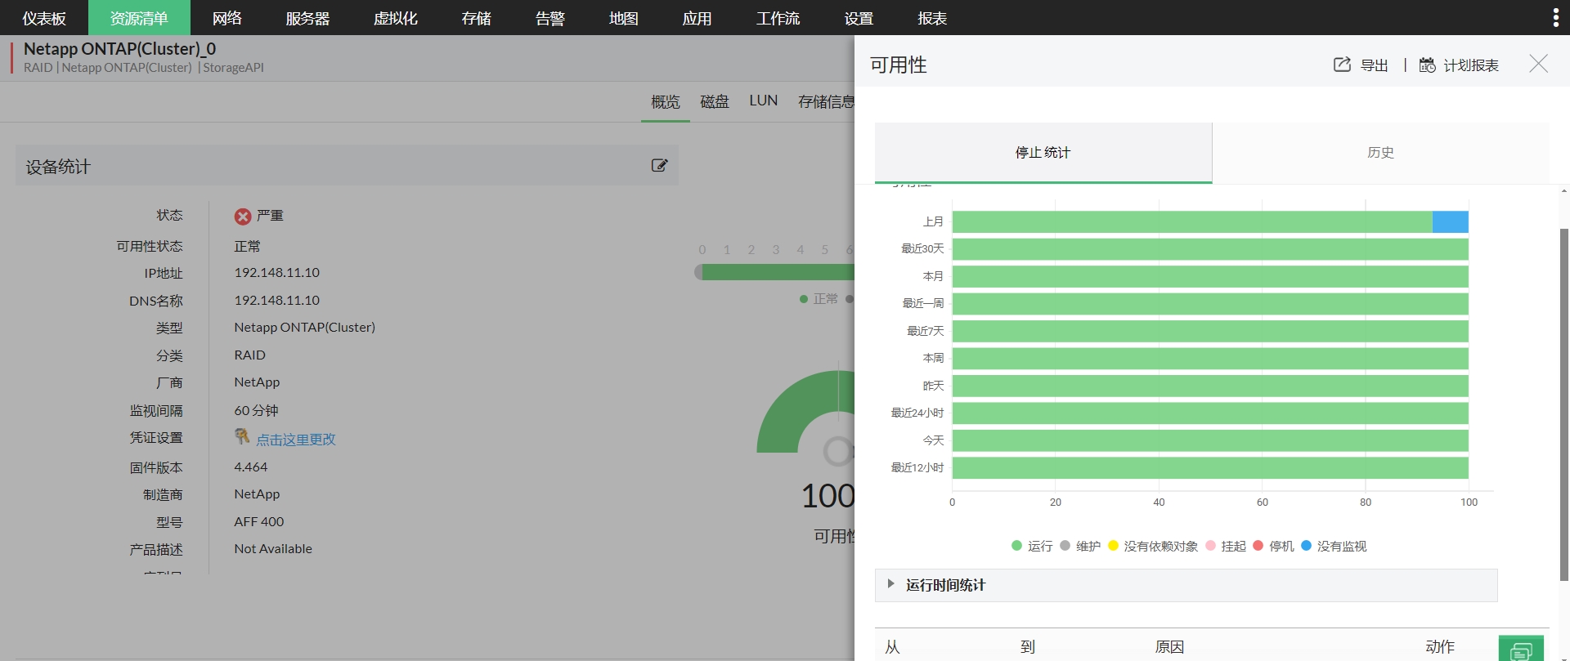Select the 虚拟化 menu
Image resolution: width=1570 pixels, height=661 pixels.
pyautogui.click(x=396, y=18)
